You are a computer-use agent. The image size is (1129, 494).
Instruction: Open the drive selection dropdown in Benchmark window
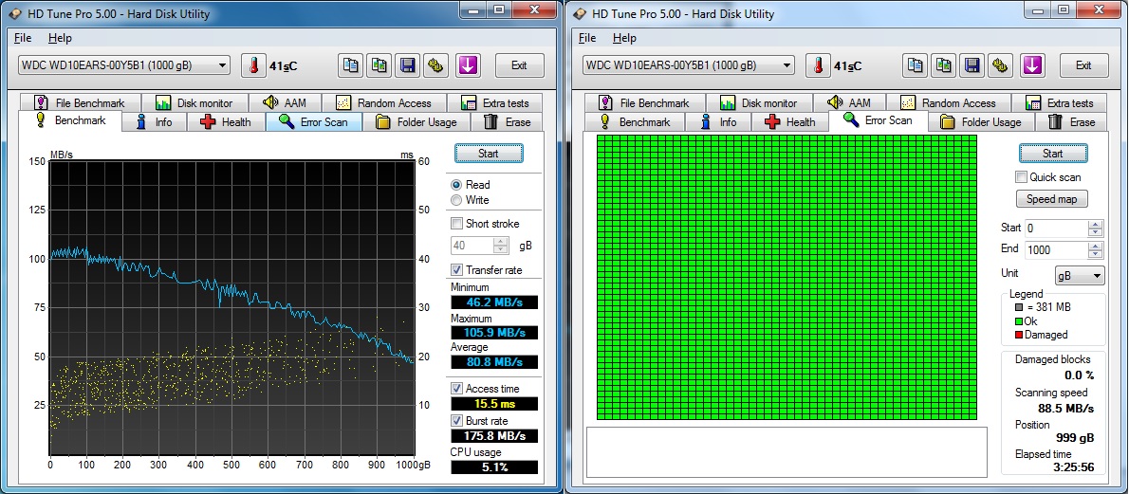[x=124, y=65]
